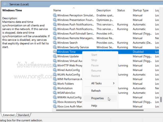Click the gear icon beside Work Folders
The height and width of the screenshot is (122, 163).
pyautogui.click(x=55, y=84)
